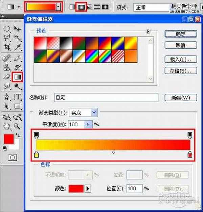Click the Cancel (取消) button
Image resolution: width=203 pixels, height=212 pixels.
[x=181, y=45]
